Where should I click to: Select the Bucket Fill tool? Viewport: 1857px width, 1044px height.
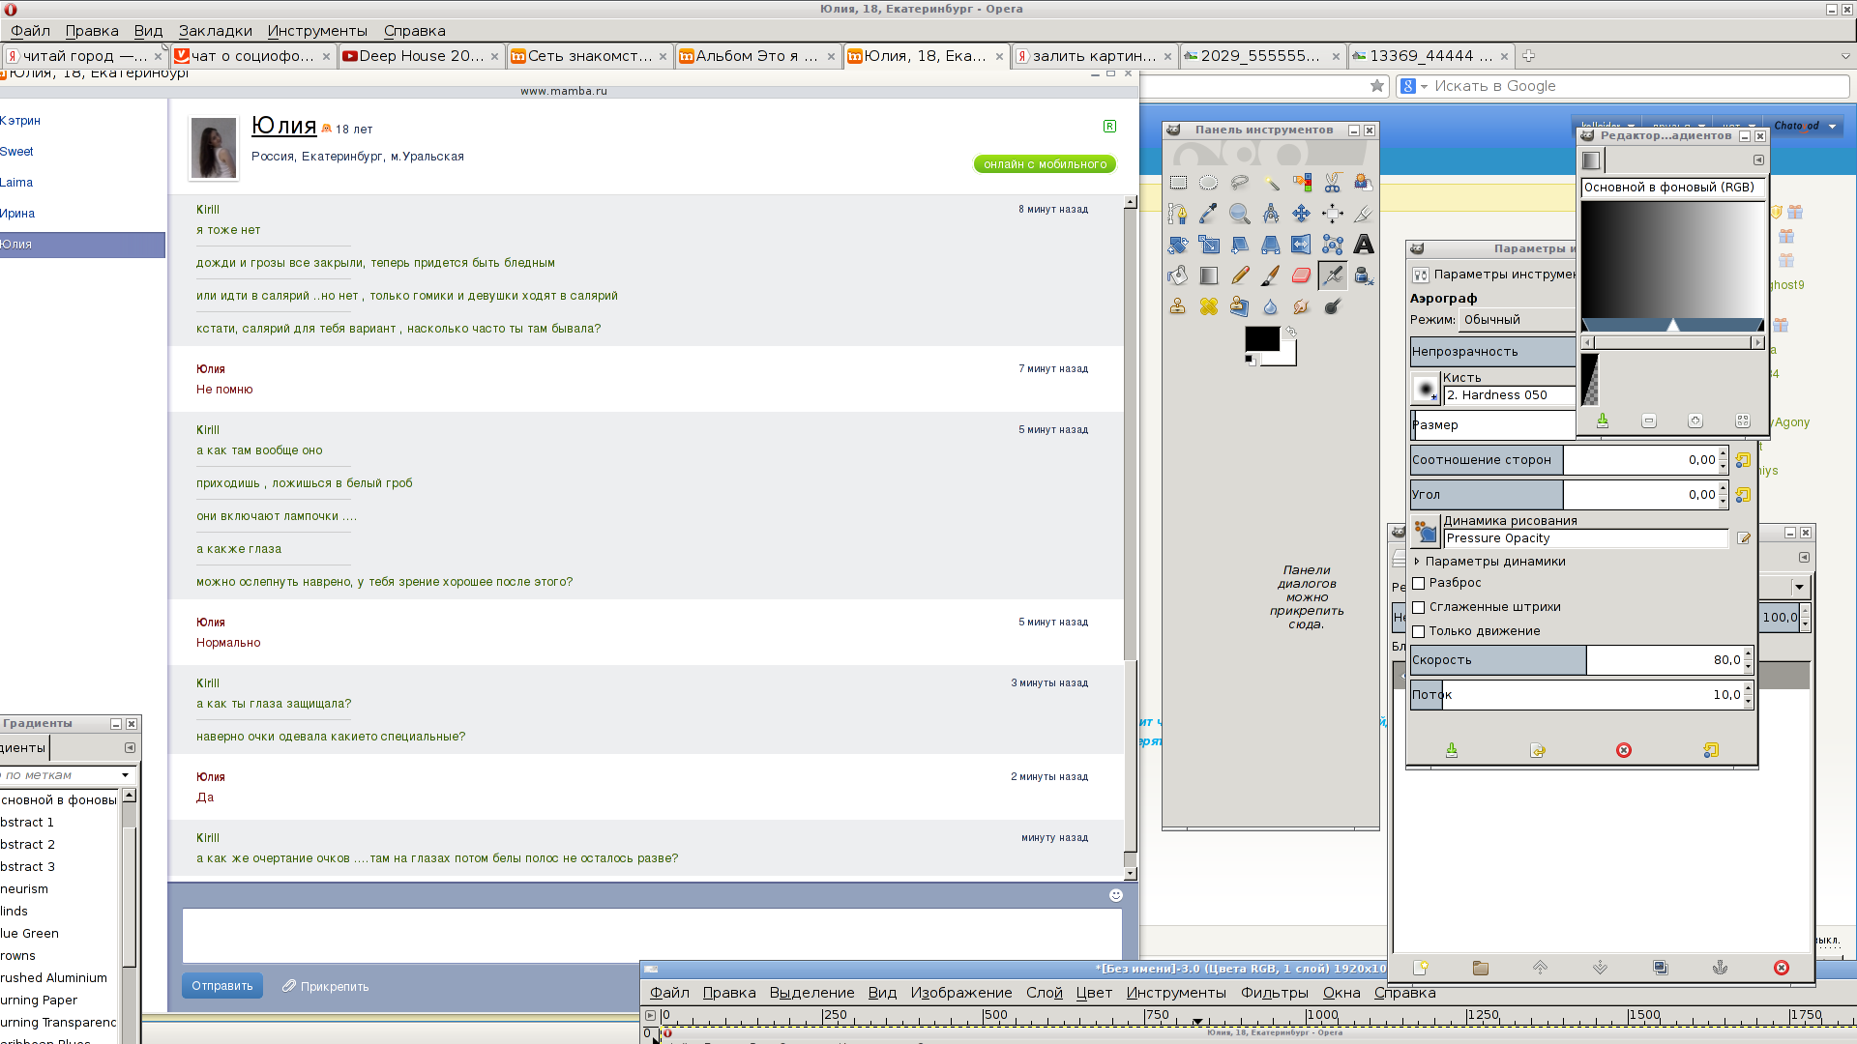tap(1178, 275)
